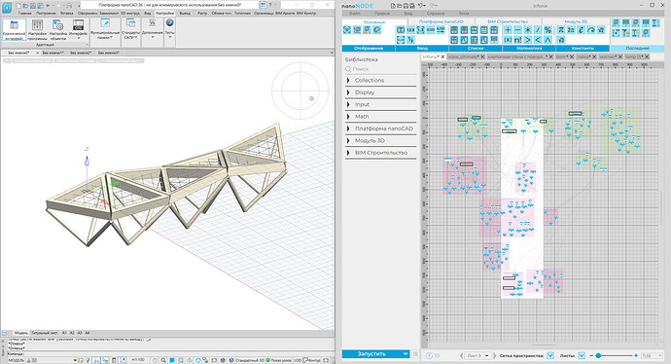Click the Классический интерфейс ribbon icon

(x=15, y=30)
